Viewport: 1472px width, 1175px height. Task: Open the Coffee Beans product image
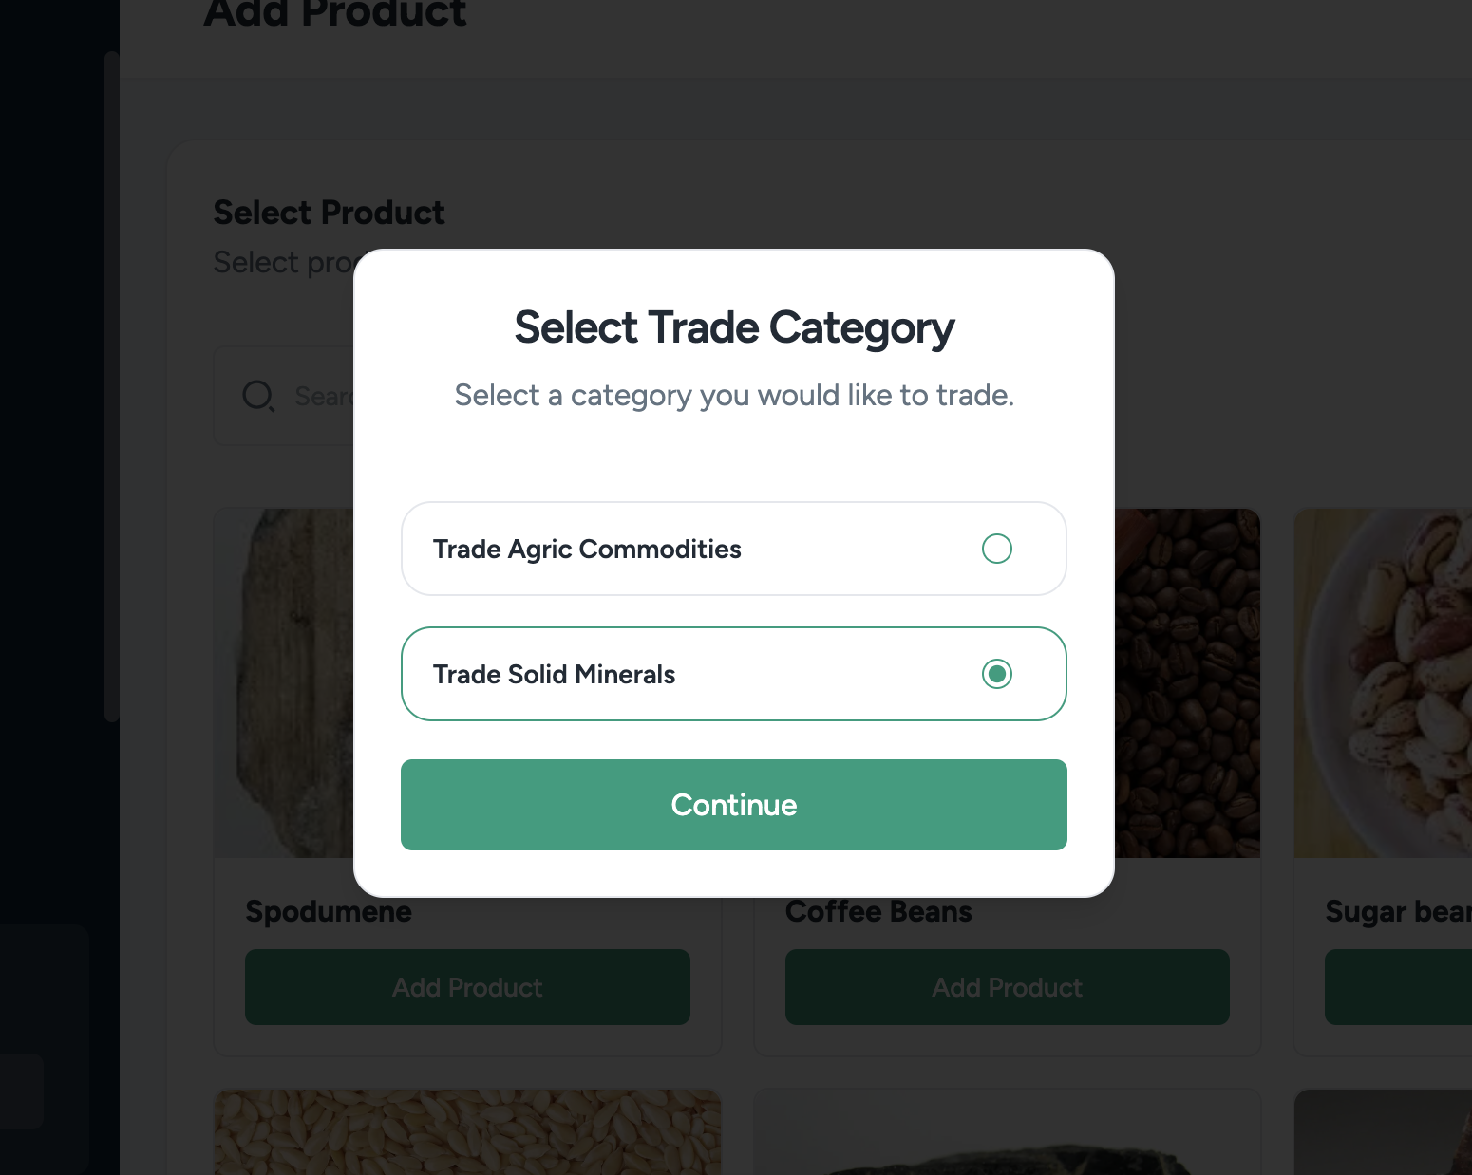1187,683
